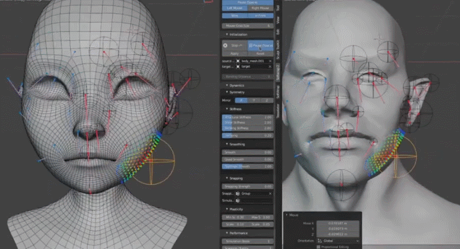Click the Reset button
Viewport: 460px width, 249px height.
260,53
